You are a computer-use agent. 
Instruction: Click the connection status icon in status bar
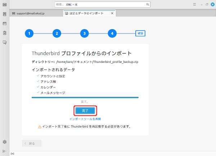12,153
